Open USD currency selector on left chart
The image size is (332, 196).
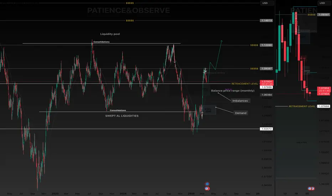pos(267,3)
